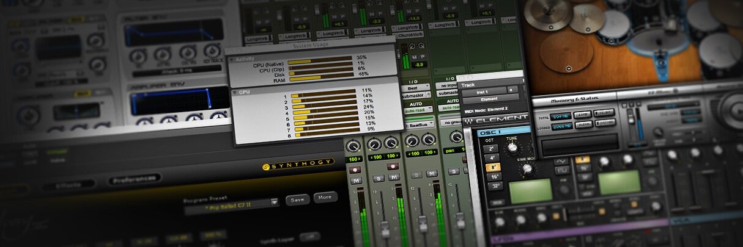743x247 pixels.
Task: Click the pan knob on channel beside Synthogy
Action: click(x=353, y=145)
